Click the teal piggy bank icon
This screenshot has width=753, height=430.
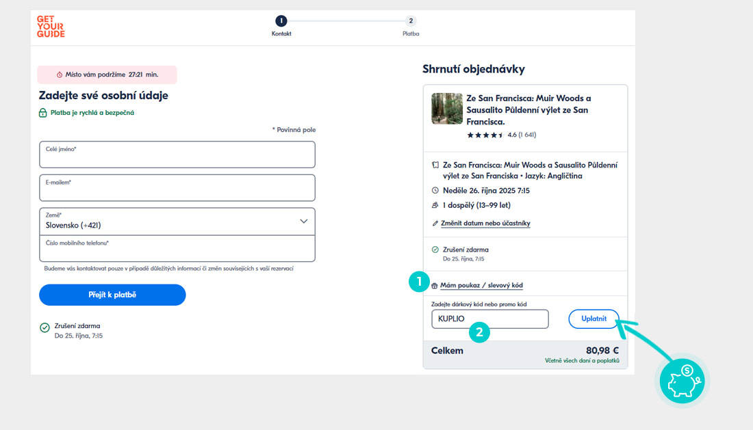pyautogui.click(x=681, y=381)
